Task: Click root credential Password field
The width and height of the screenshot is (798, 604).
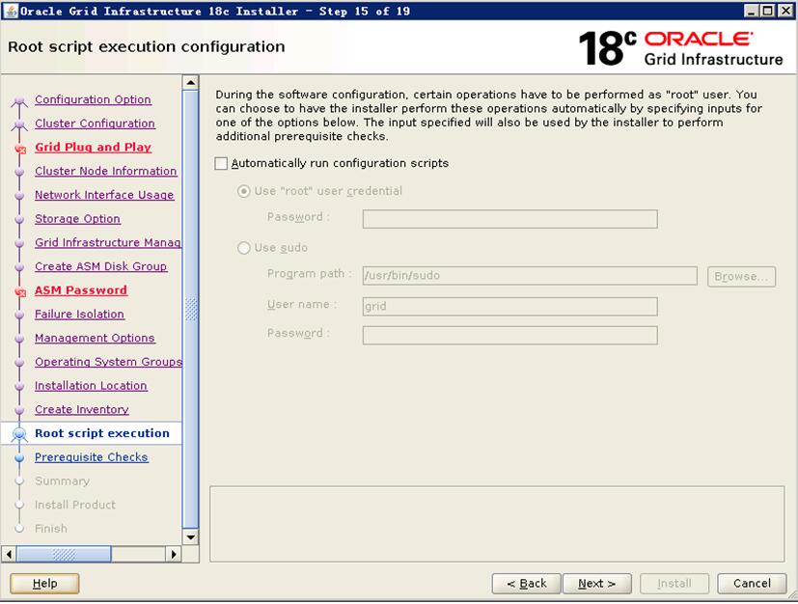Action: (509, 219)
